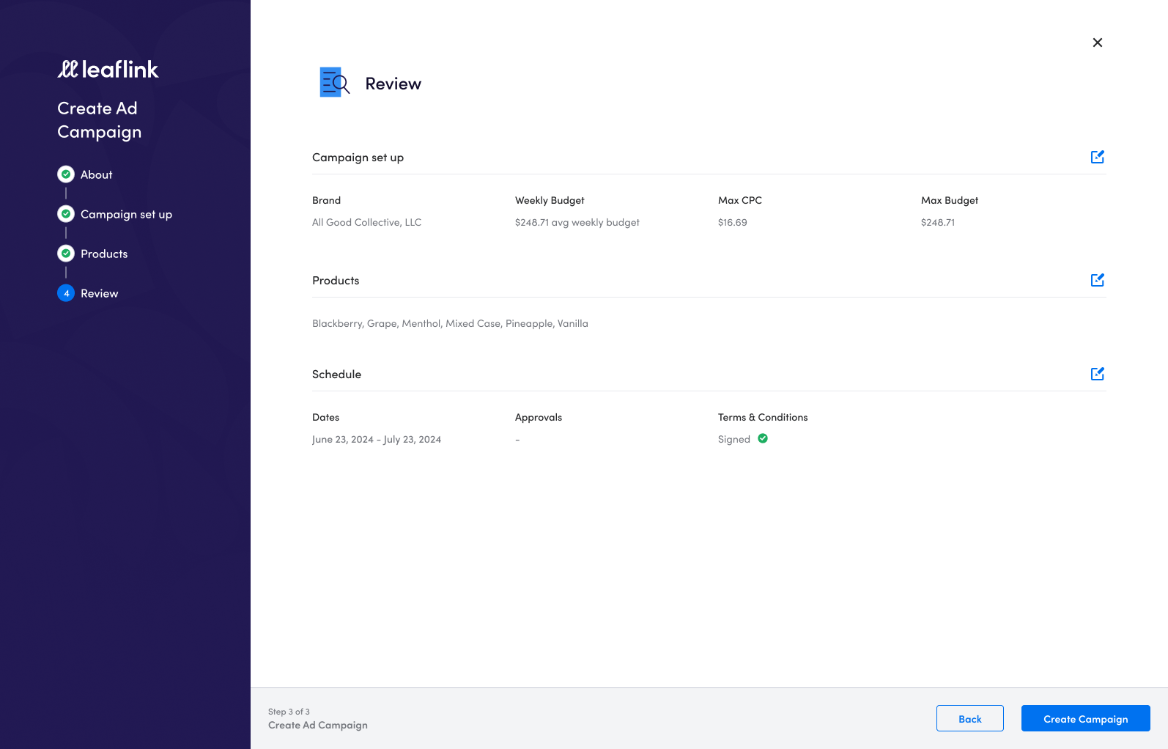Click the green Signed checkmark icon
The image size is (1168, 749).
[x=763, y=438]
